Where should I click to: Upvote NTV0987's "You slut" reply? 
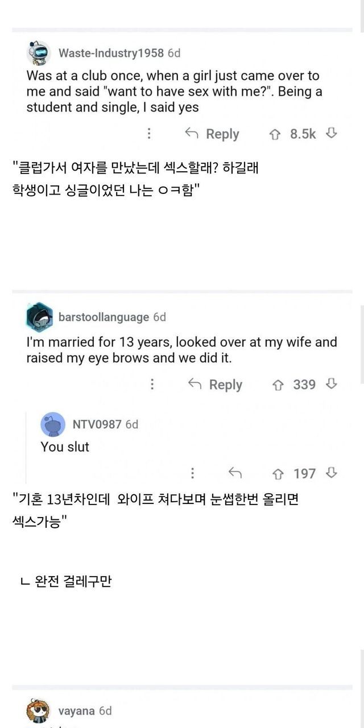(x=279, y=473)
